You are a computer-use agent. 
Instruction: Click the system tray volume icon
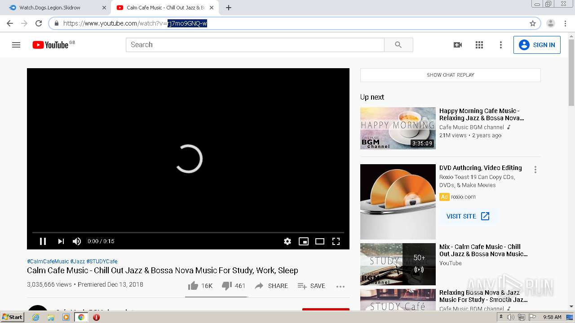click(x=511, y=317)
